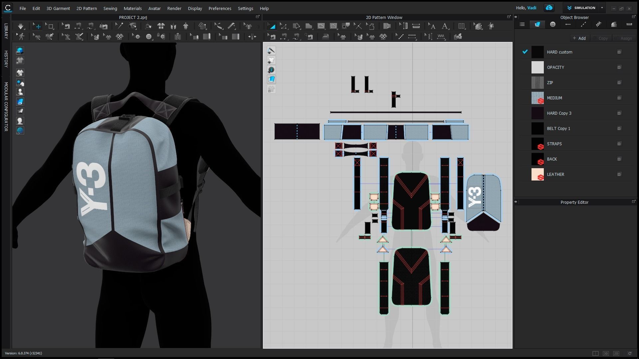
Task: Toggle 3D environment globe display icon
Action: pos(20,131)
